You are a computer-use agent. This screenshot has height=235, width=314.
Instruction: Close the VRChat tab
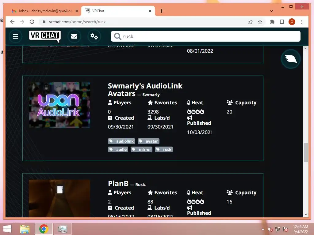click(x=150, y=11)
